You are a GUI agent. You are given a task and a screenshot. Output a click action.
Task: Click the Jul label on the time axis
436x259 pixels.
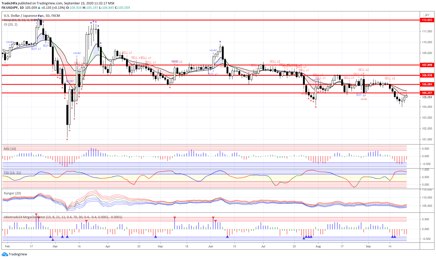coord(263,246)
